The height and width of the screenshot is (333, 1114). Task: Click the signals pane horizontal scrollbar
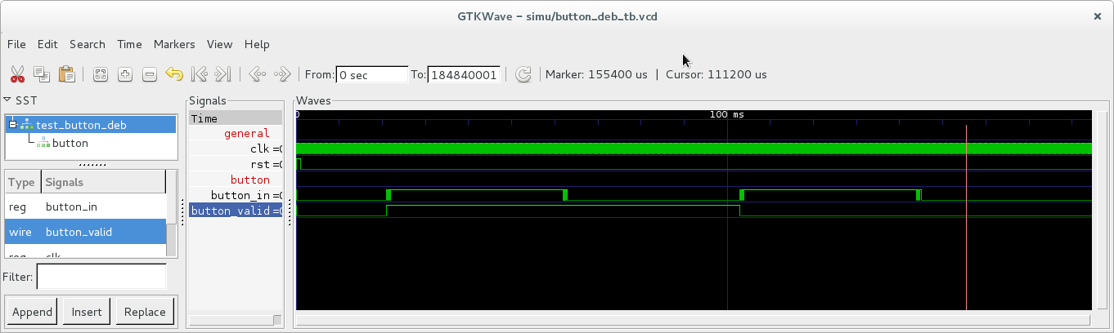click(236, 319)
